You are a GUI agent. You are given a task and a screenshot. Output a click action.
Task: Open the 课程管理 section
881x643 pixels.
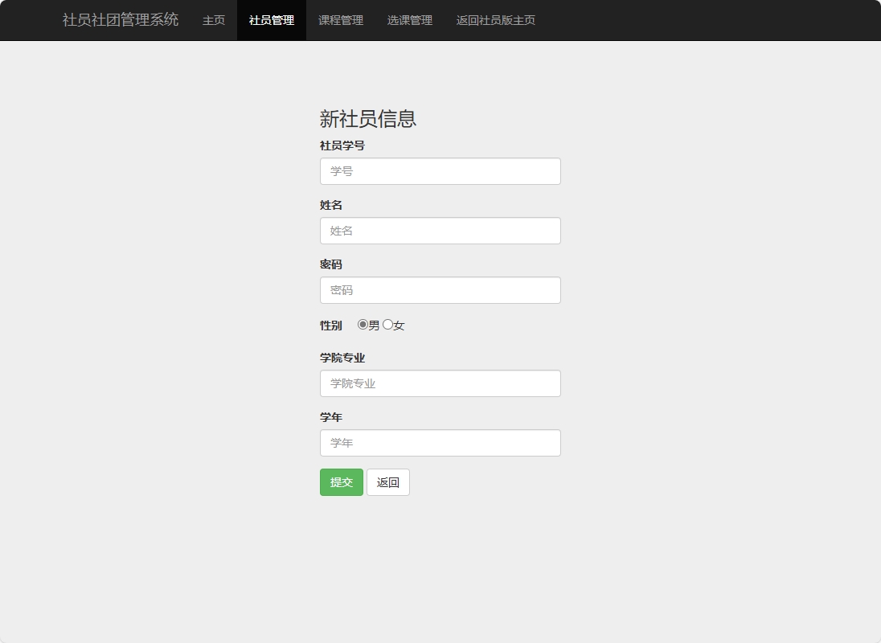point(340,20)
